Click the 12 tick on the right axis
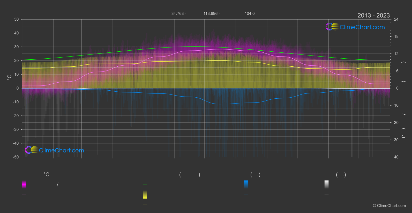 point(396,54)
